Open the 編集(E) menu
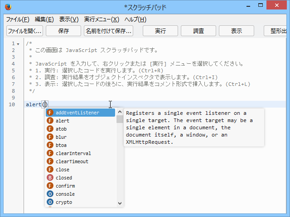The height and width of the screenshot is (217, 290). (x=44, y=19)
